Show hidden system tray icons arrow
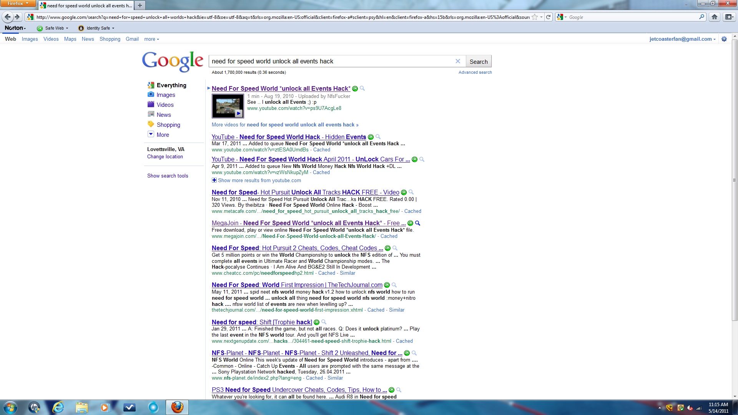 point(660,408)
